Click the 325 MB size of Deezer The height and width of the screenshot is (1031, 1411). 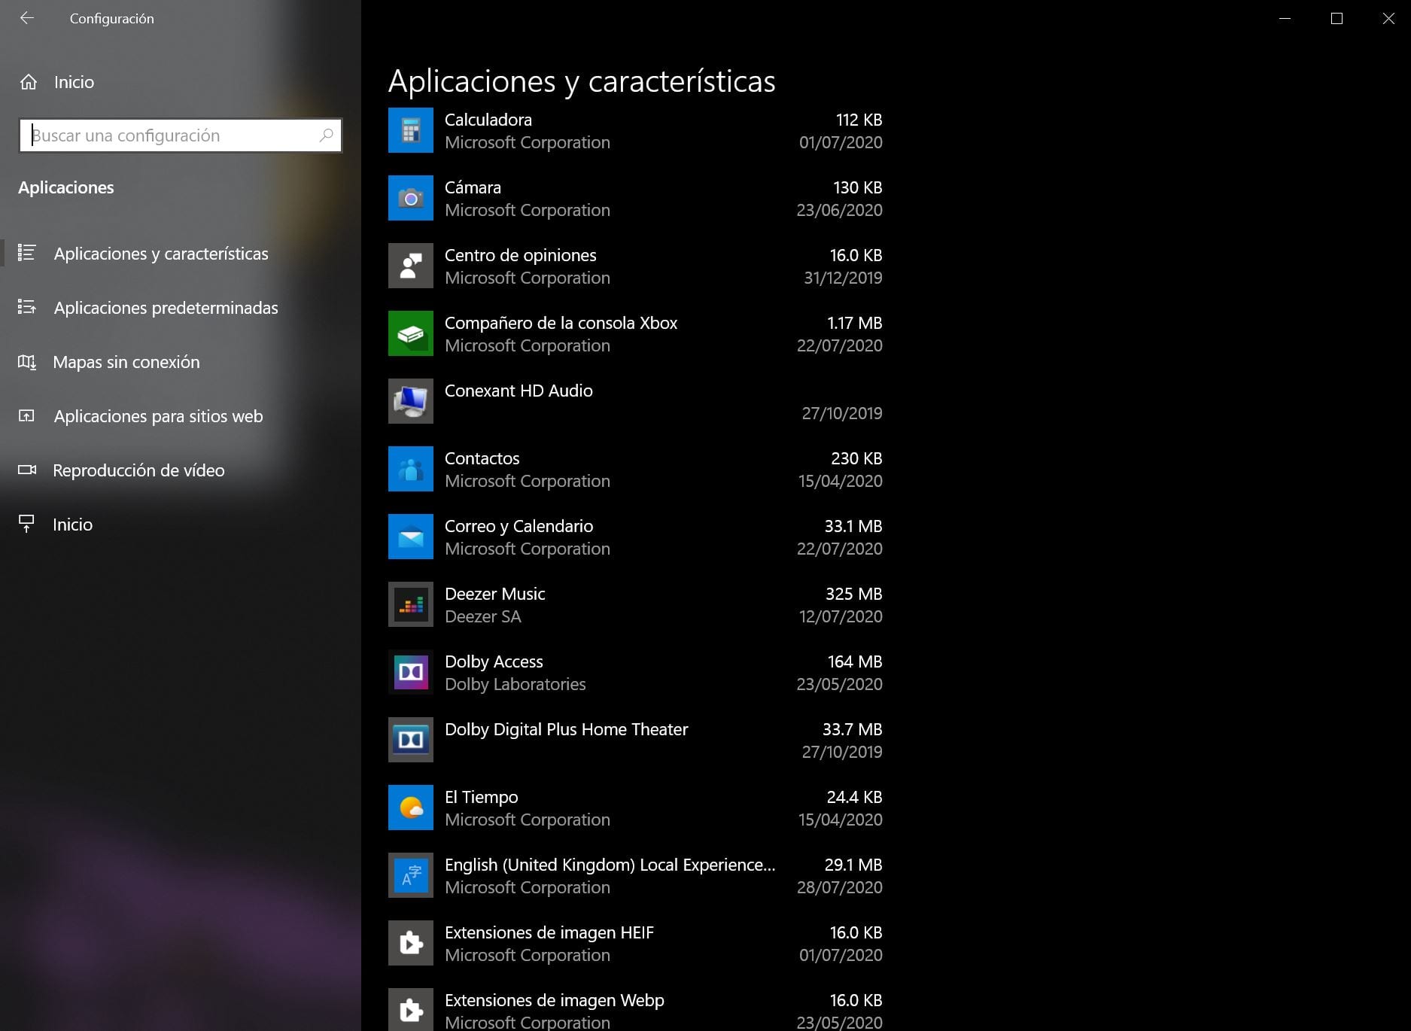(853, 594)
